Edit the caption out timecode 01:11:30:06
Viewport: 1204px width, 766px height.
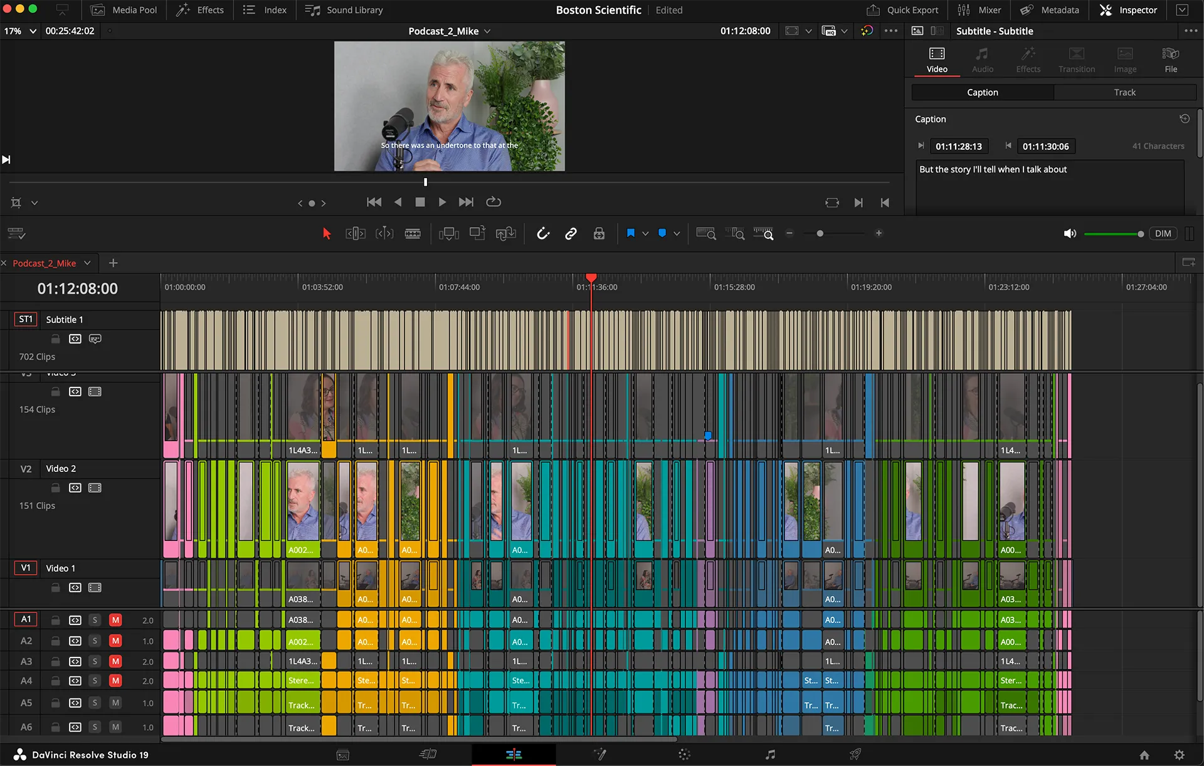[x=1045, y=146]
